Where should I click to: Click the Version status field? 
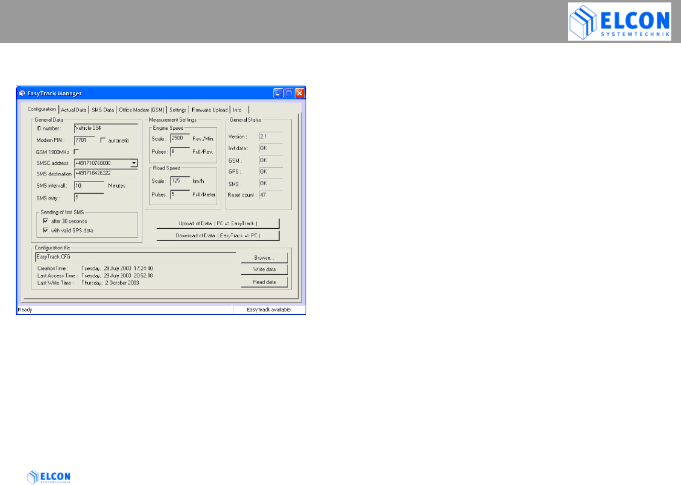(272, 137)
